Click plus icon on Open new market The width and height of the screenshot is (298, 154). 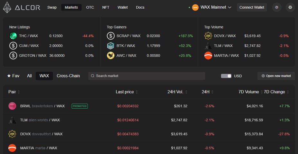(263, 76)
